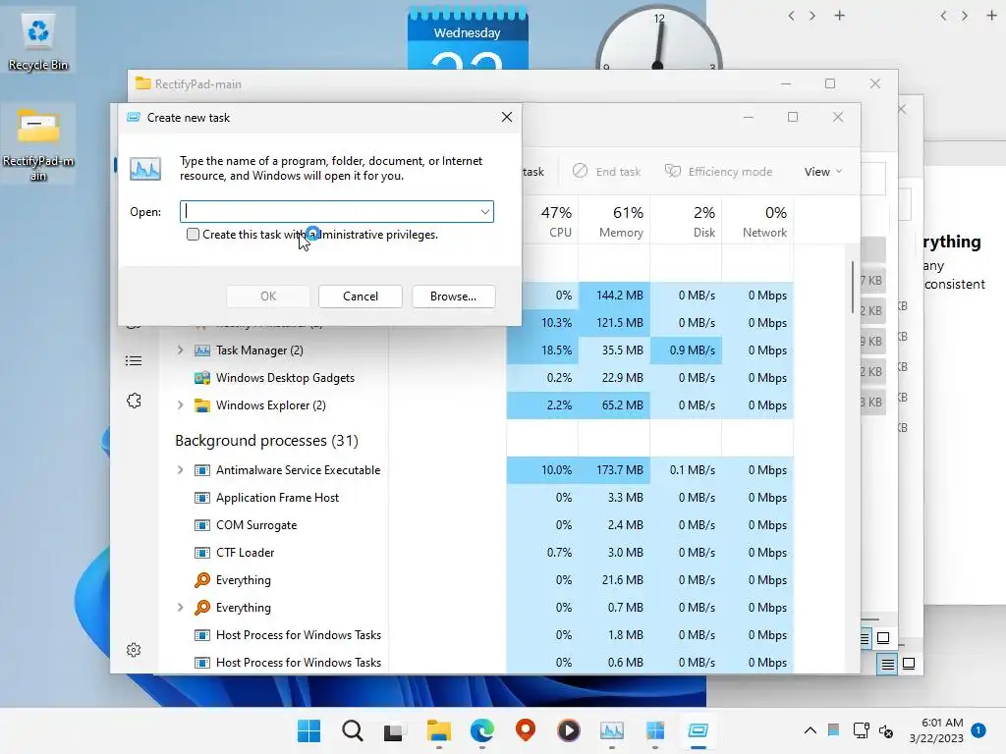The image size is (1006, 754).
Task: Open the red map pin taskbar app
Action: coord(525,730)
